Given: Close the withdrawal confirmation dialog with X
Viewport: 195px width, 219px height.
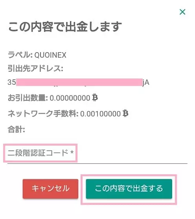Looking at the screenshot, I should (x=182, y=12).
